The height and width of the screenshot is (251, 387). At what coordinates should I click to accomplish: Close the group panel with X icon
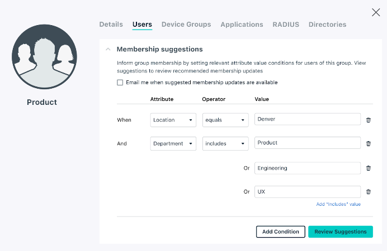coord(376,12)
